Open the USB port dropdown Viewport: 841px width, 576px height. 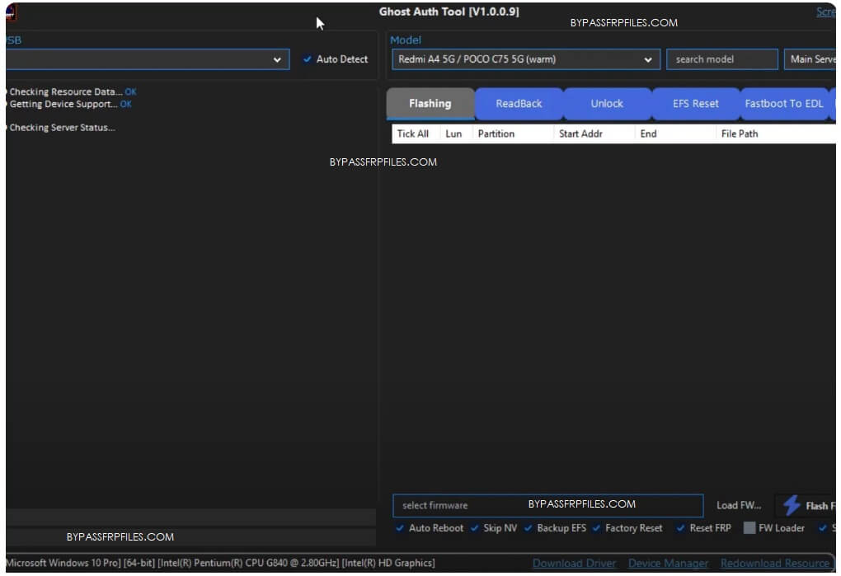coord(148,59)
